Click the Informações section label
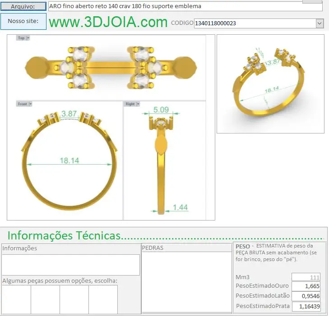 point(20,248)
